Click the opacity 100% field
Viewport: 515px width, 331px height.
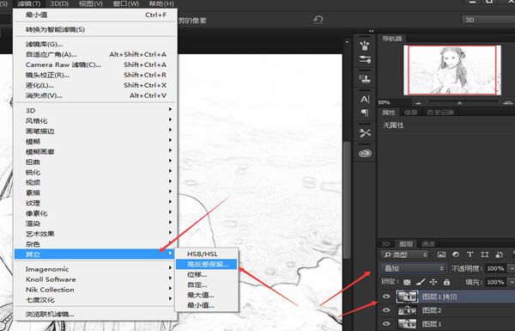495,268
